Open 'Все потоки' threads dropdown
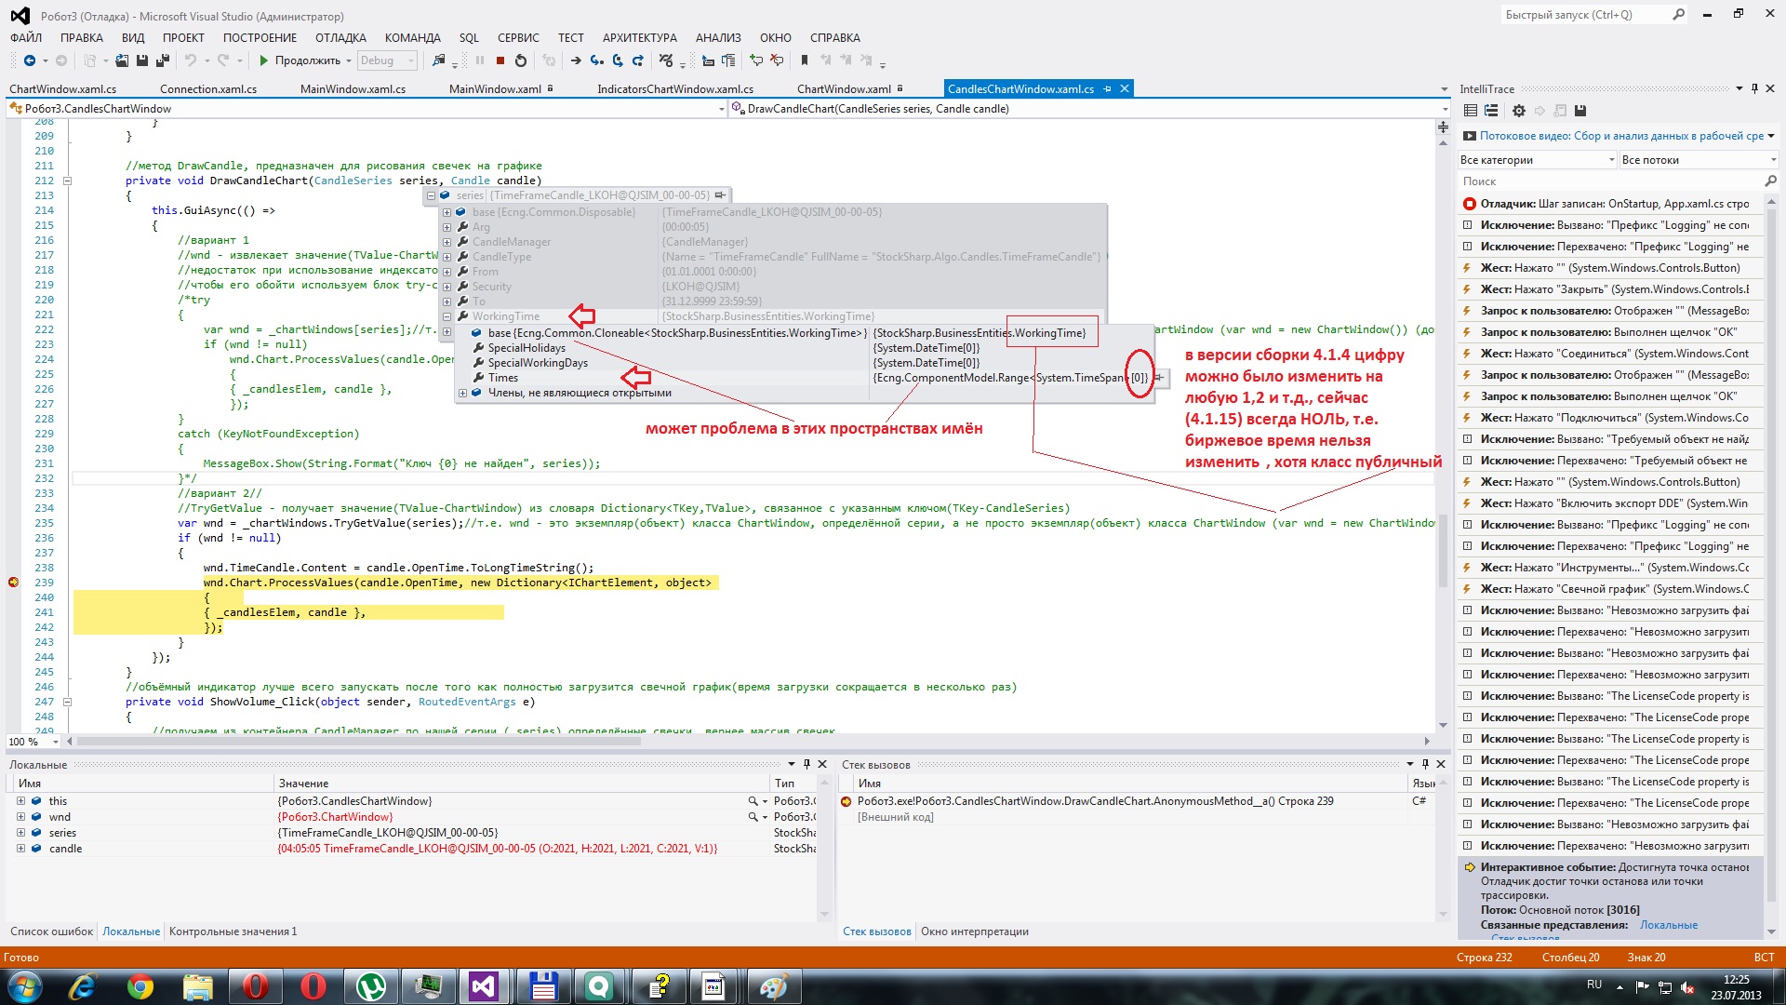Screen dimensions: 1786x1005 click(x=1699, y=160)
